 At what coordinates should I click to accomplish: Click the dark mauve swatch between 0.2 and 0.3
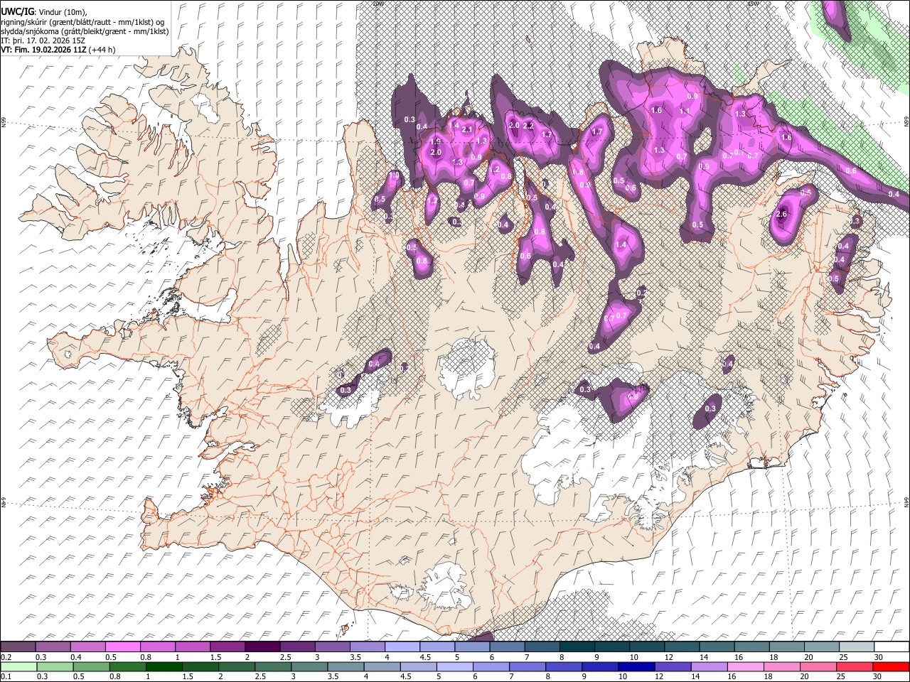coord(18,647)
